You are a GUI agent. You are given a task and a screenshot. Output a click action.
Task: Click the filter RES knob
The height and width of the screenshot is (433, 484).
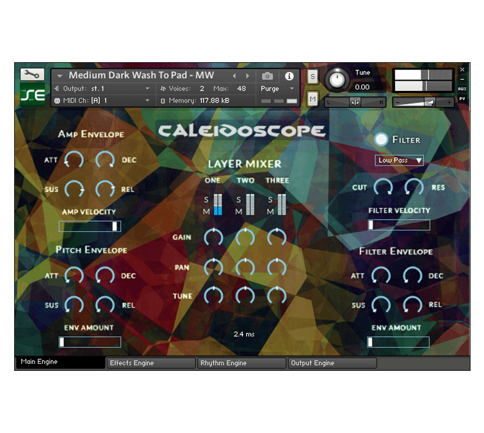414,187
